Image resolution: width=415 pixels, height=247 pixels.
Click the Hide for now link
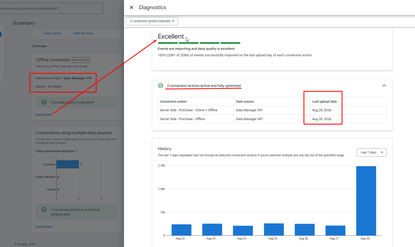click(83, 33)
